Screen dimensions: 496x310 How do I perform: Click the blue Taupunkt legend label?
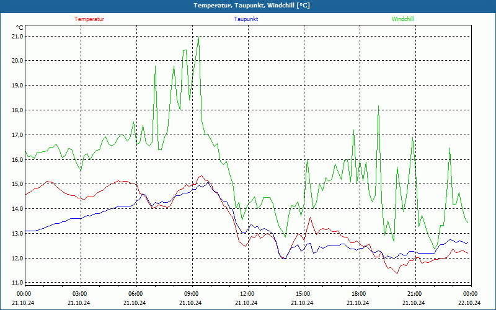(246, 19)
